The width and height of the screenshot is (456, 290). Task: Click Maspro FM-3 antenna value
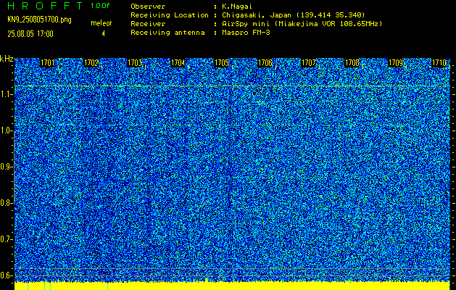click(246, 33)
